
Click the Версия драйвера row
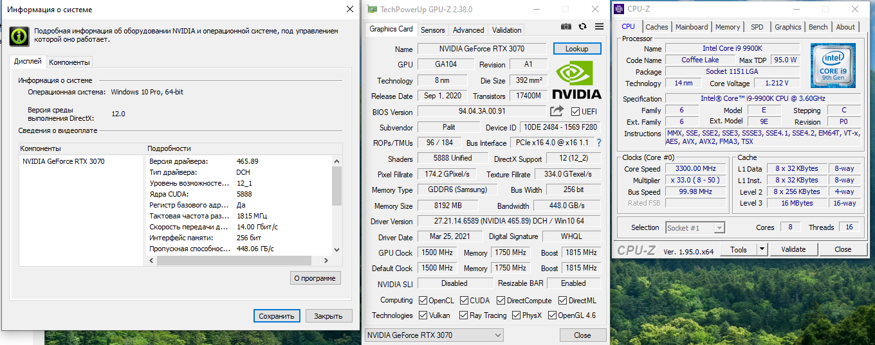[x=239, y=161]
